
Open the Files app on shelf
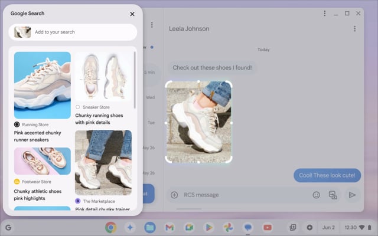150,227
